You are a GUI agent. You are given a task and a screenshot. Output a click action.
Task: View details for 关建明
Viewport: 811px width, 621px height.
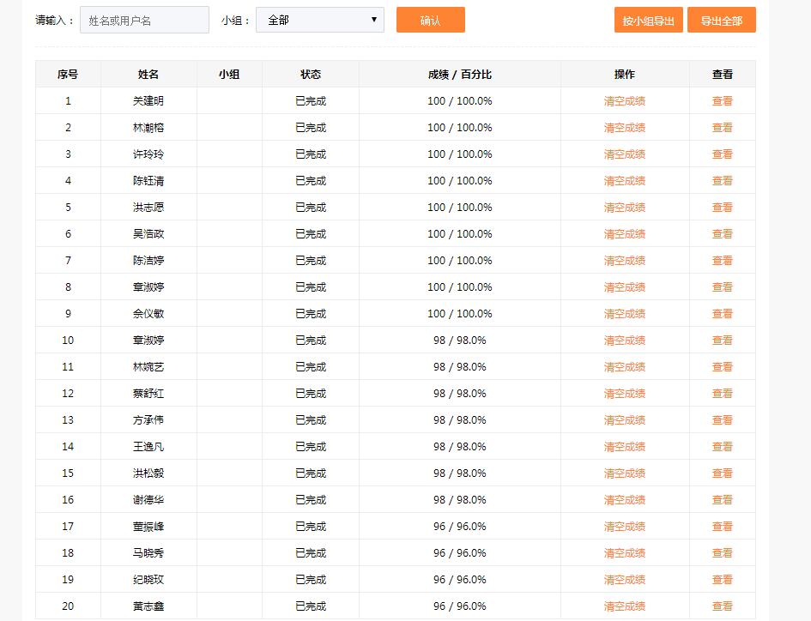(722, 101)
